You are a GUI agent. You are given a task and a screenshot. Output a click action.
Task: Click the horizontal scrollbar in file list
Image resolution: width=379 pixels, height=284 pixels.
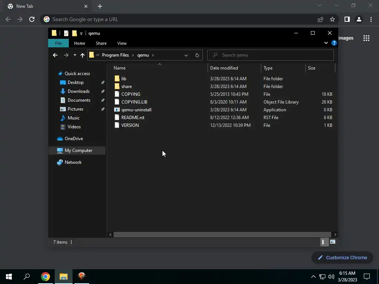(222, 234)
